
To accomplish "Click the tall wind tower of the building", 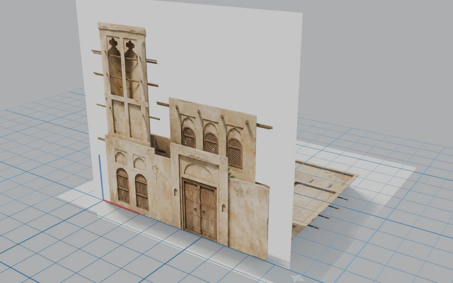I will pyautogui.click(x=123, y=83).
